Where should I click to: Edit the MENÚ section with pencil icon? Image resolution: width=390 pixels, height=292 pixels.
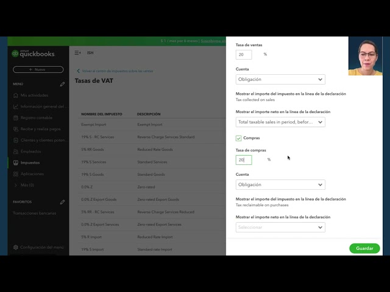click(62, 84)
